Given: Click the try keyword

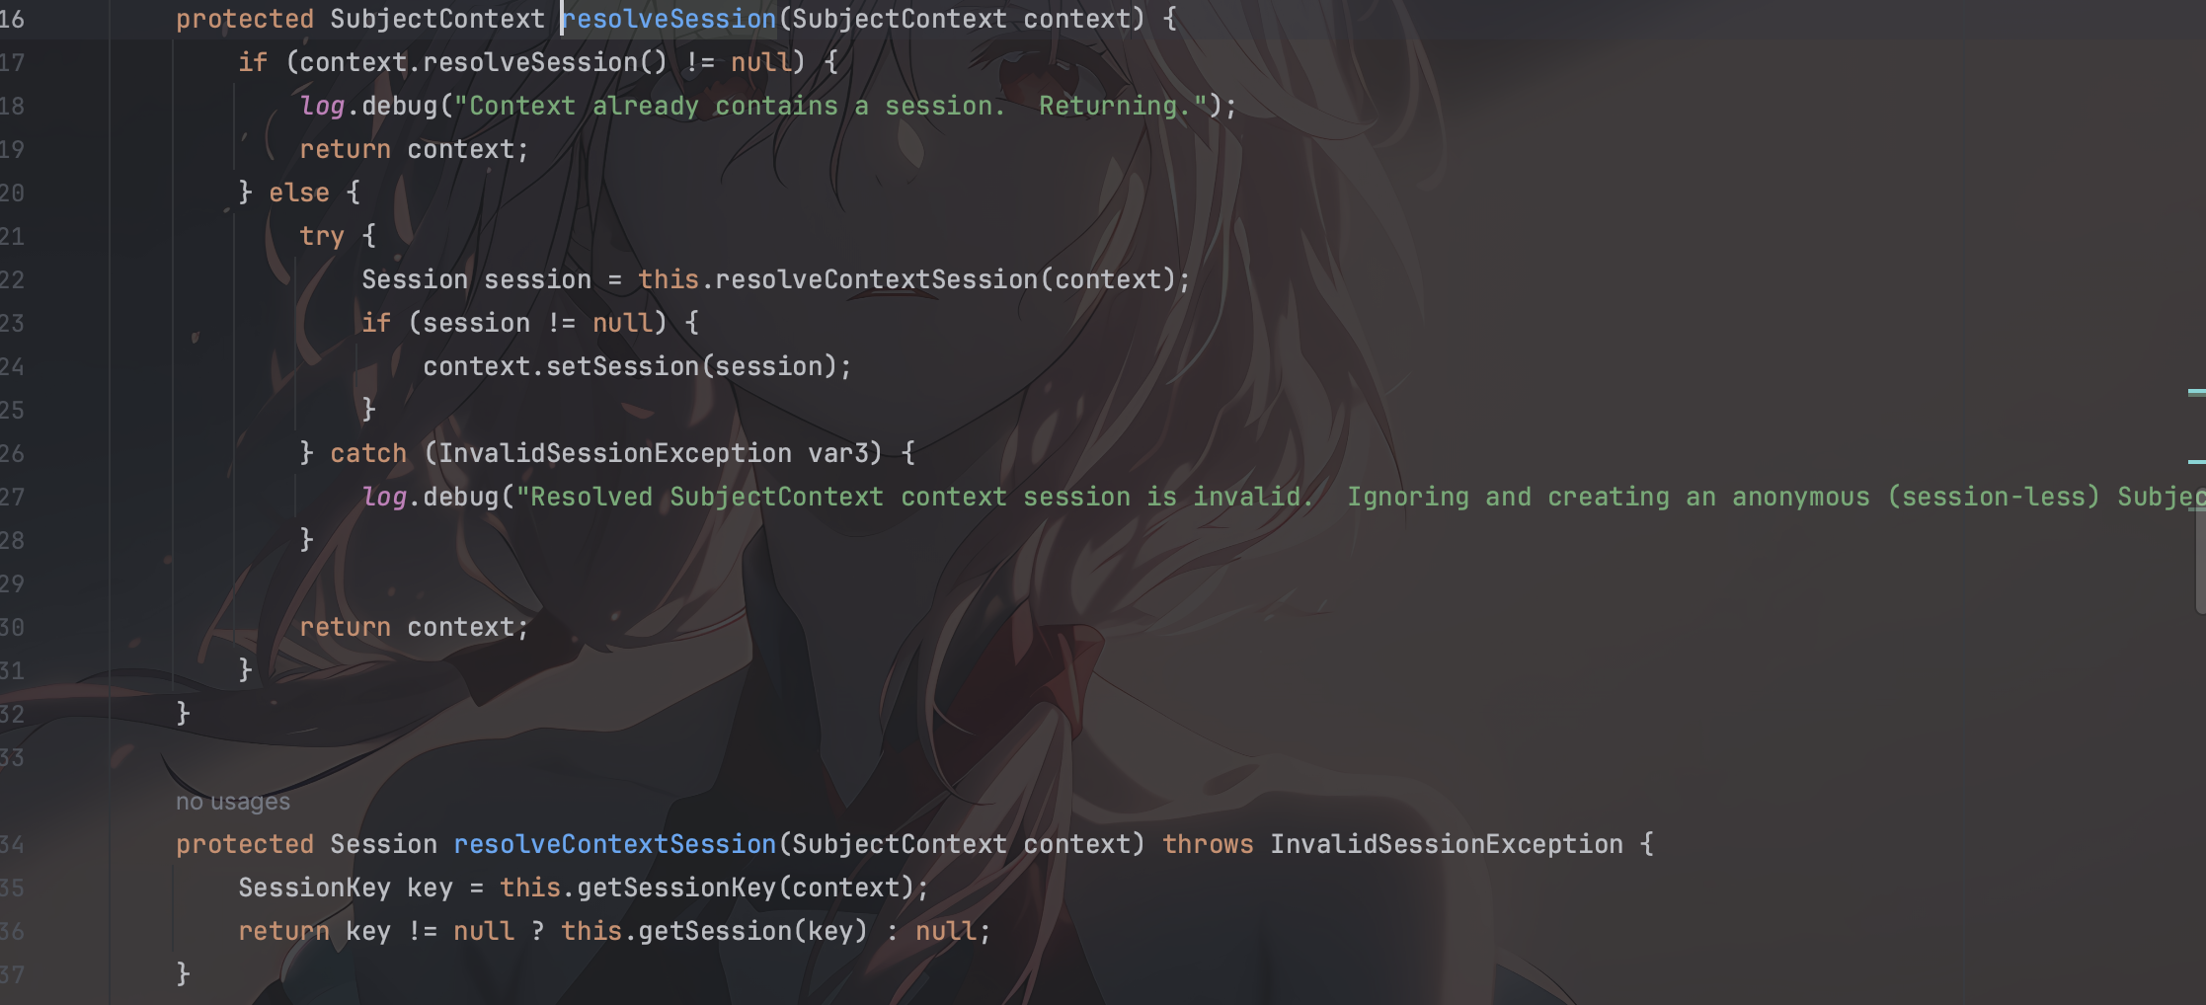Looking at the screenshot, I should [x=322, y=236].
